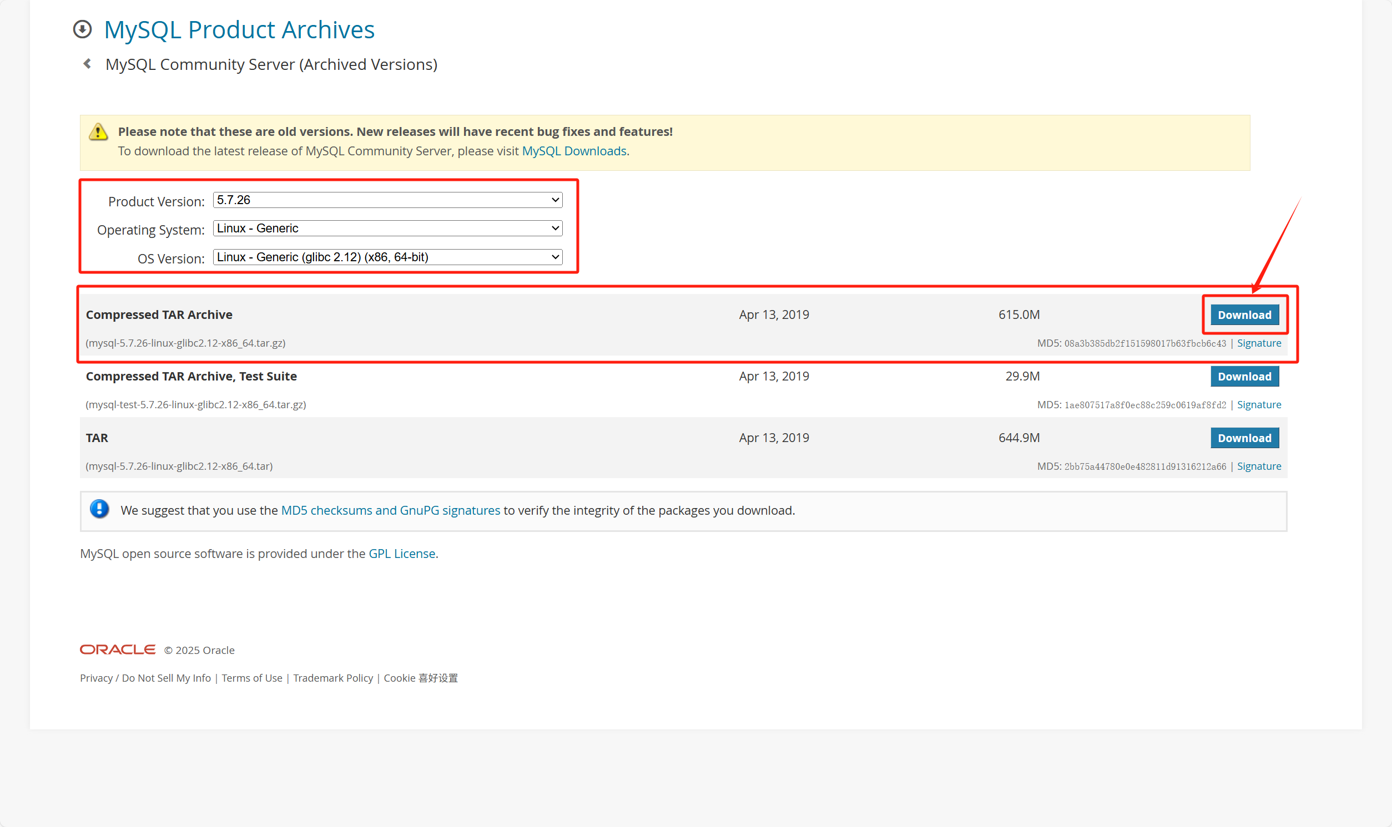Open Cookie 喜好设置 footer link
1392x827 pixels.
coord(421,678)
